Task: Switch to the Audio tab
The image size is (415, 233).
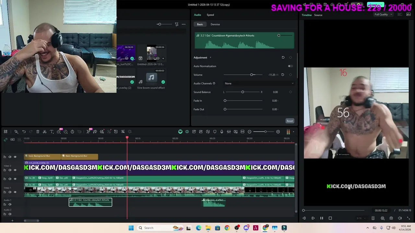Action: 197,15
